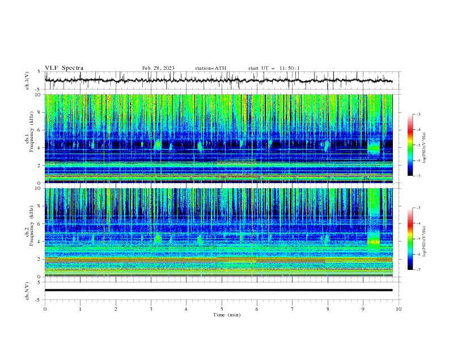Image resolution: width=449 pixels, height=347 pixels.
Task: Click the time axis tick label '0'
Action: tap(45, 309)
